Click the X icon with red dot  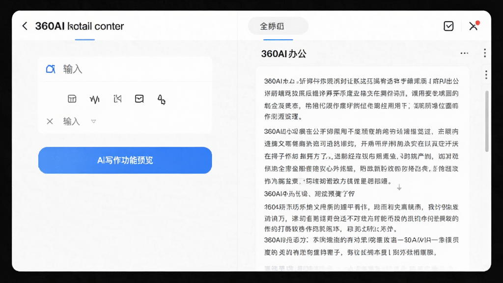pyautogui.click(x=474, y=26)
